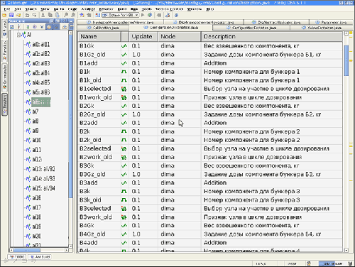Click the 1.0 update value in B4Gz_old row
The width and height of the screenshot is (355, 267).
pos(136,234)
